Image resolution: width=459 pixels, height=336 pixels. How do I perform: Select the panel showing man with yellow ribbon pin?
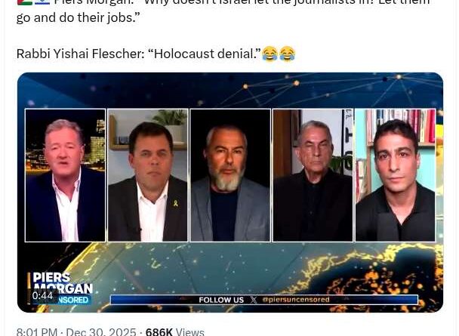148,175
